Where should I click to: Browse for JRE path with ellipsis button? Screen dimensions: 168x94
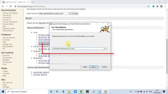click(x=106, y=49)
